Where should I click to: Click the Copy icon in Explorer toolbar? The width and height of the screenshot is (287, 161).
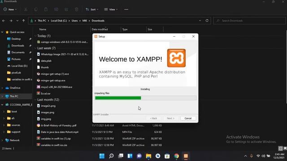click(x=36, y=9)
